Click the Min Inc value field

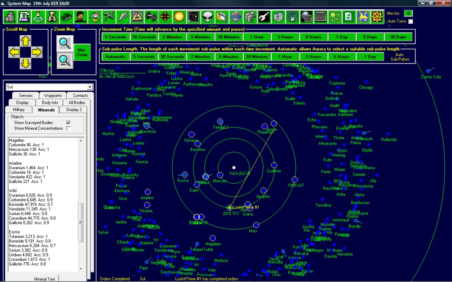click(408, 13)
